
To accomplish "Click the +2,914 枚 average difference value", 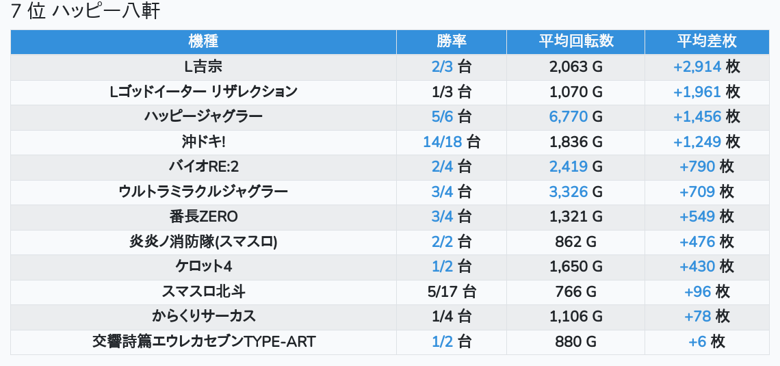I will [x=707, y=67].
